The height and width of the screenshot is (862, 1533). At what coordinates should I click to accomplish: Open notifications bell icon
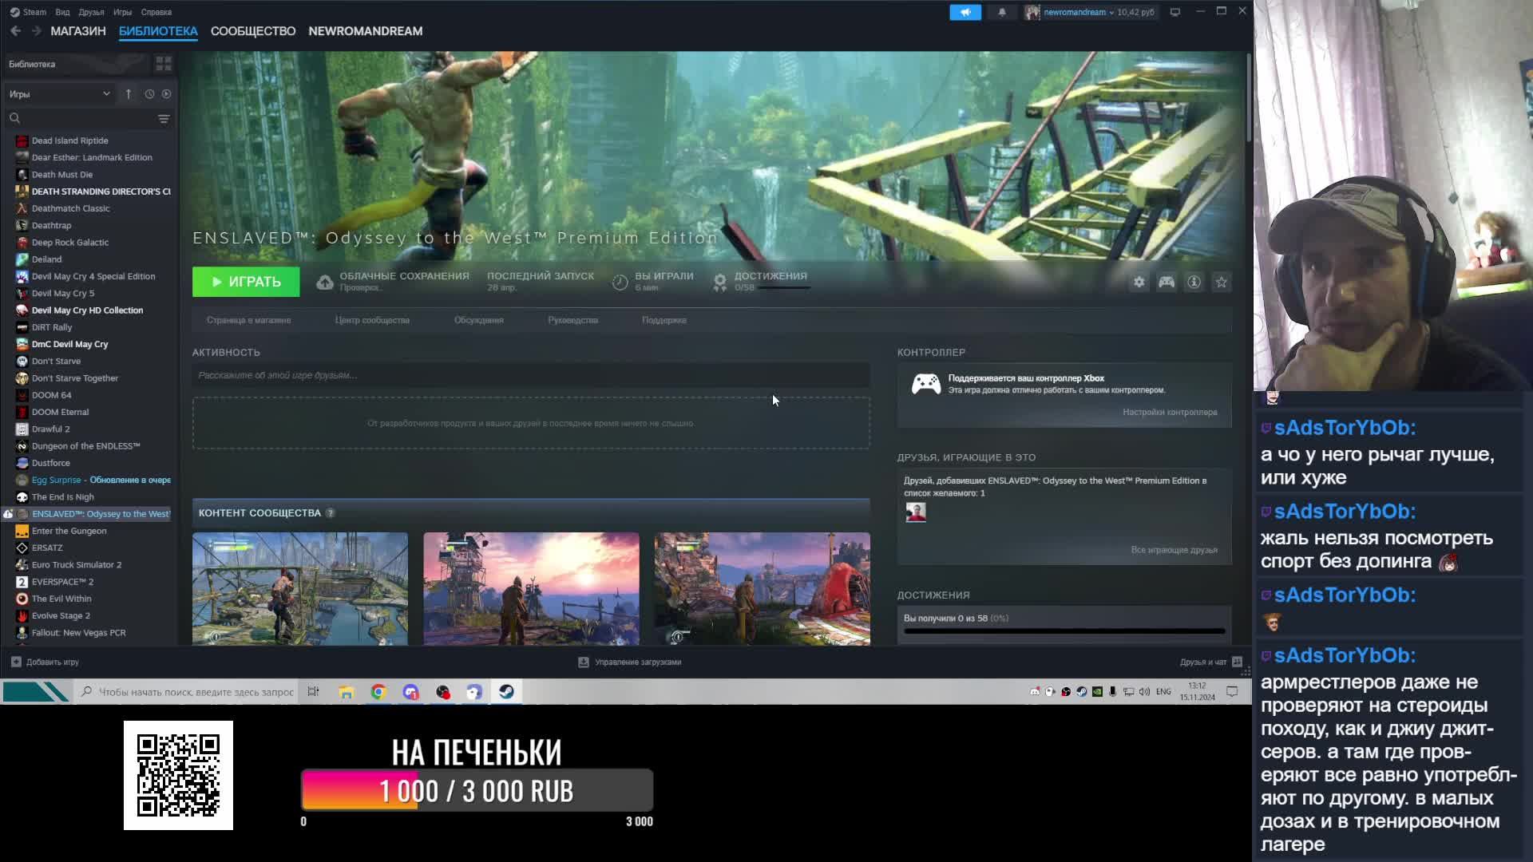tap(1002, 12)
